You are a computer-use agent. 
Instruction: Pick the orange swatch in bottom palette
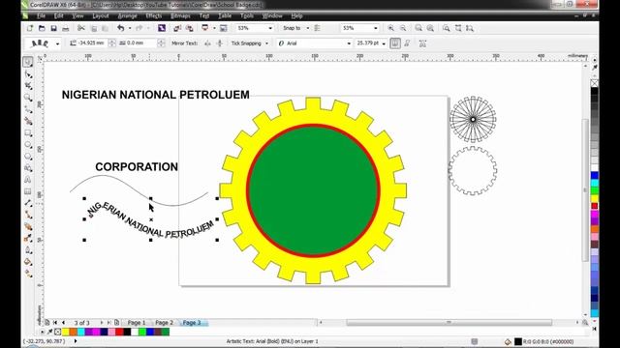(74, 332)
